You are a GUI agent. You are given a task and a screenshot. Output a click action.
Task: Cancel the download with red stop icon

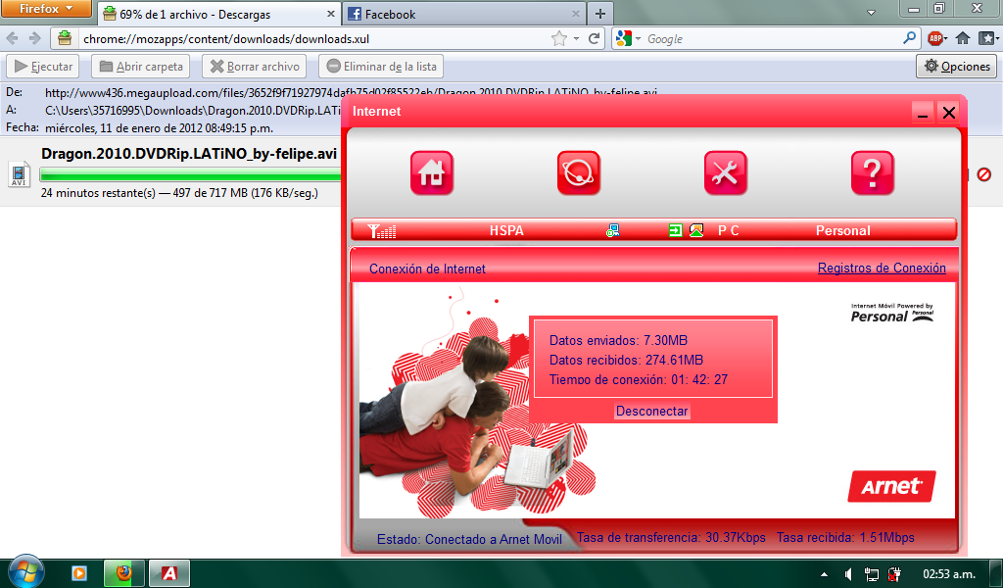984,174
